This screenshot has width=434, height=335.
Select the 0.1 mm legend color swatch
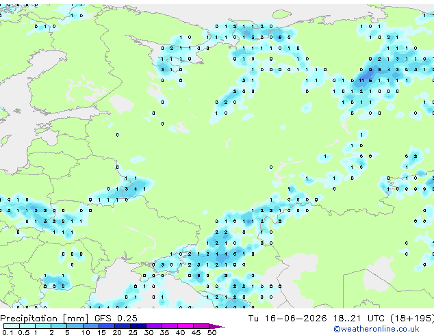[12, 326]
